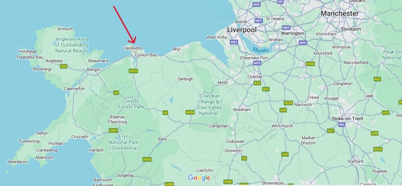Select the M58 motorway shield at top
Screen dimensions: 402x186
click(x=256, y=4)
